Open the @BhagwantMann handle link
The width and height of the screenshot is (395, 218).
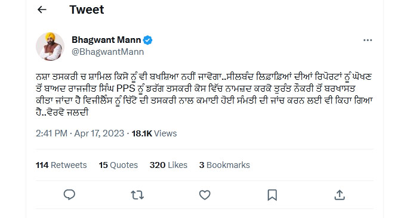[108, 52]
